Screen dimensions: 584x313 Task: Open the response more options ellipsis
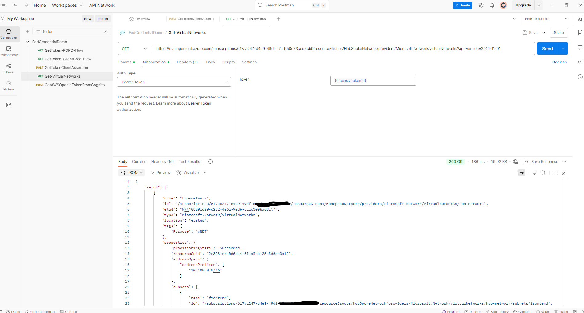(x=564, y=162)
